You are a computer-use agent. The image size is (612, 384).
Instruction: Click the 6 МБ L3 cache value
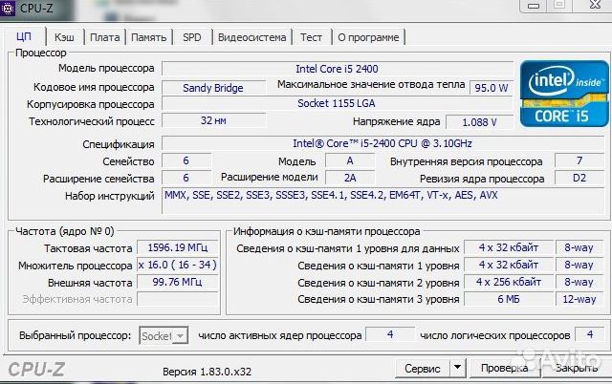pos(509,299)
